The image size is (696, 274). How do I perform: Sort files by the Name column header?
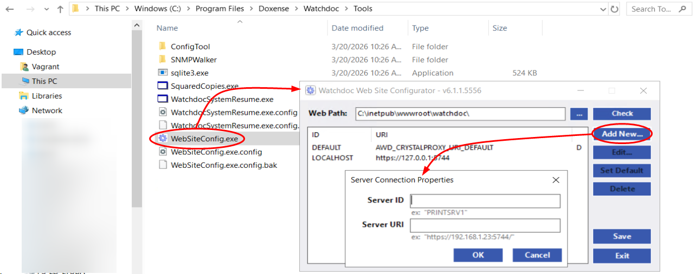tap(167, 28)
